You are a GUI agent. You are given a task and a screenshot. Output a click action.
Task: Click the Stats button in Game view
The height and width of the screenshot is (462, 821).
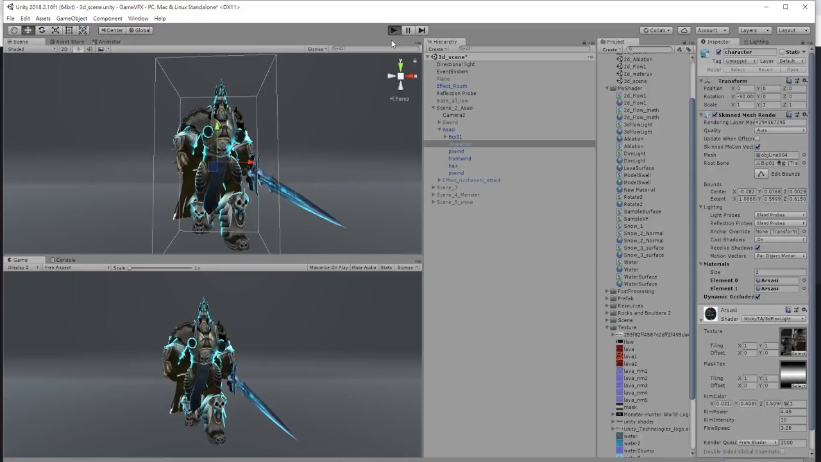point(386,268)
